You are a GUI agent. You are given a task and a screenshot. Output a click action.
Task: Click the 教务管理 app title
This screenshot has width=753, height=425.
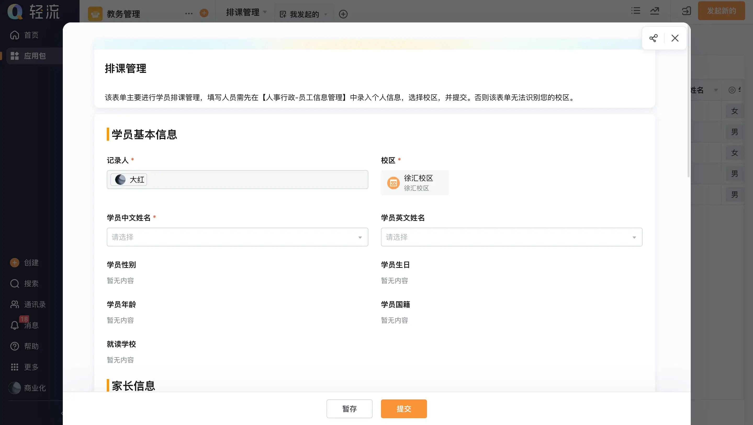[x=123, y=14]
